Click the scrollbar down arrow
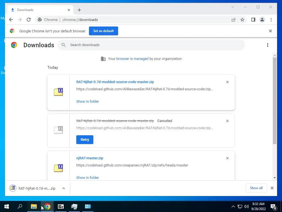This screenshot has width=282, height=212. (x=275, y=178)
